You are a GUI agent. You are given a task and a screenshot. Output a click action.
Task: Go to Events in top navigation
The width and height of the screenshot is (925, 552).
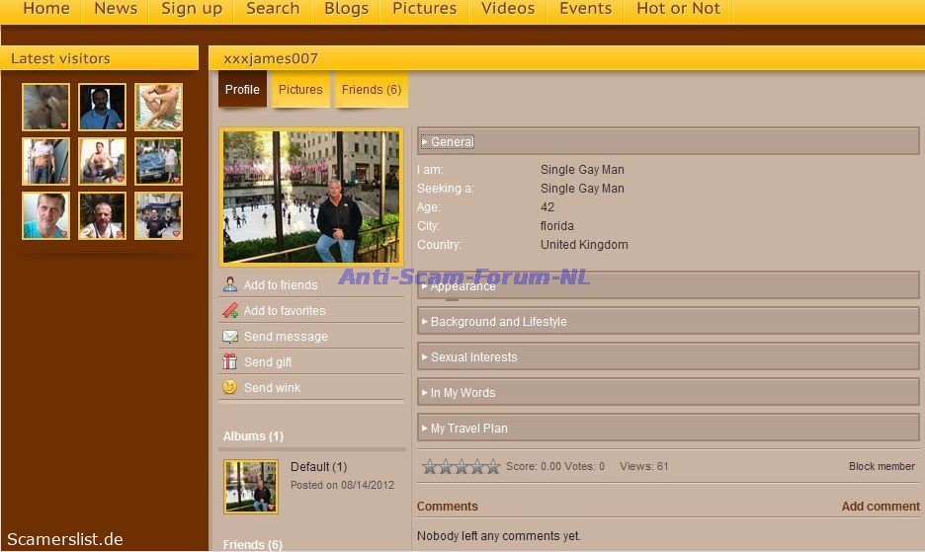click(585, 9)
